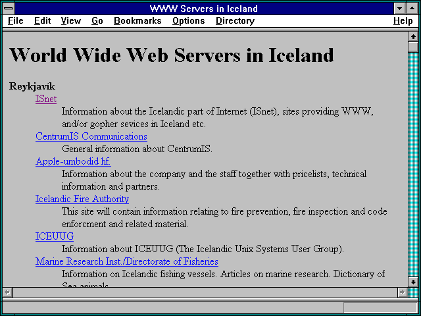Open the File menu
Screen dimensions: 421x316
pyautogui.click(x=16, y=20)
